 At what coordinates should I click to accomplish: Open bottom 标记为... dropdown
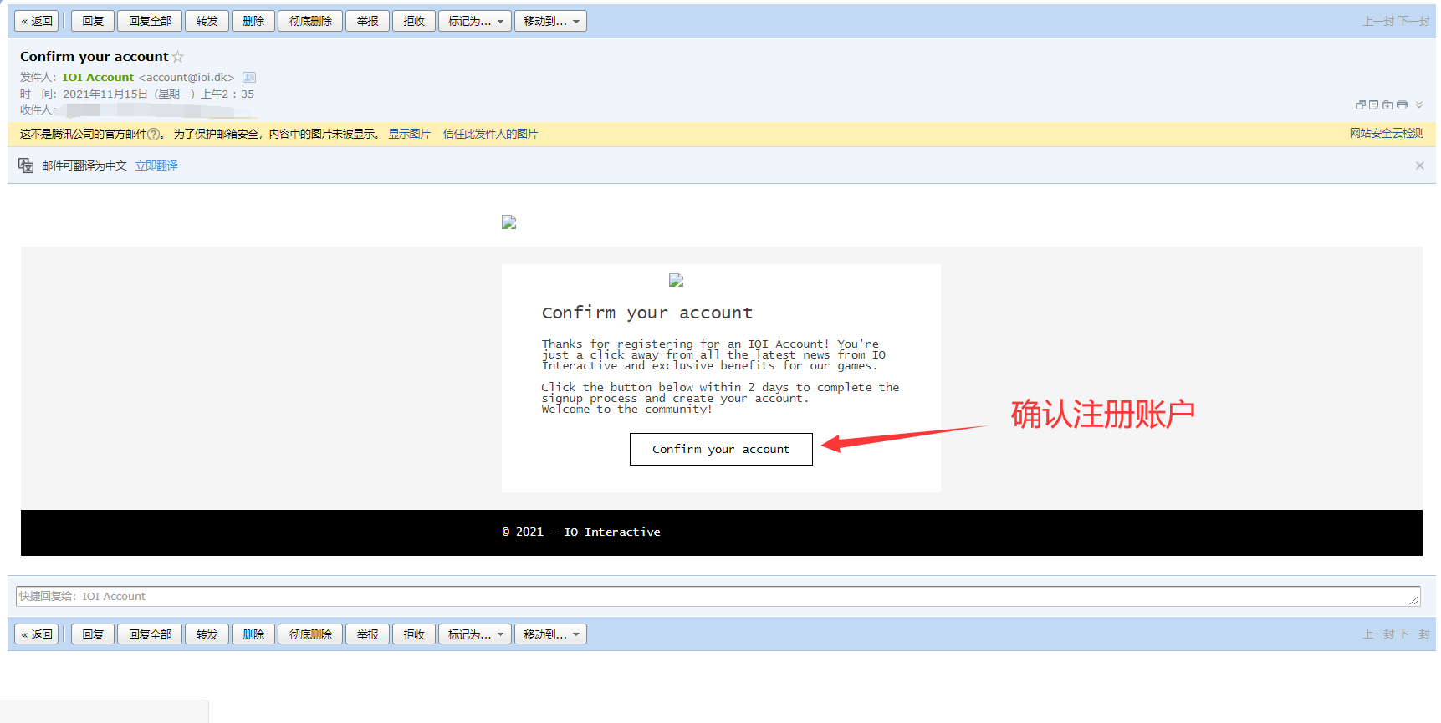click(475, 634)
